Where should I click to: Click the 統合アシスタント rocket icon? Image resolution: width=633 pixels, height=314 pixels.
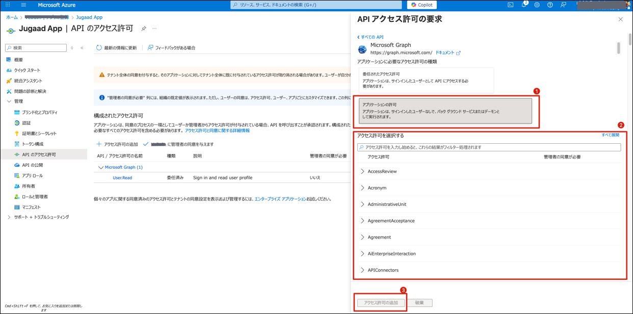tap(9, 81)
